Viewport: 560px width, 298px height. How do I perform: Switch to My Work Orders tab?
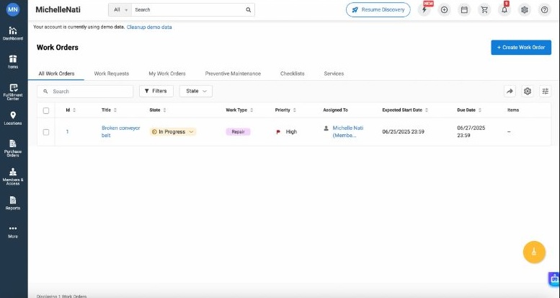[167, 74]
